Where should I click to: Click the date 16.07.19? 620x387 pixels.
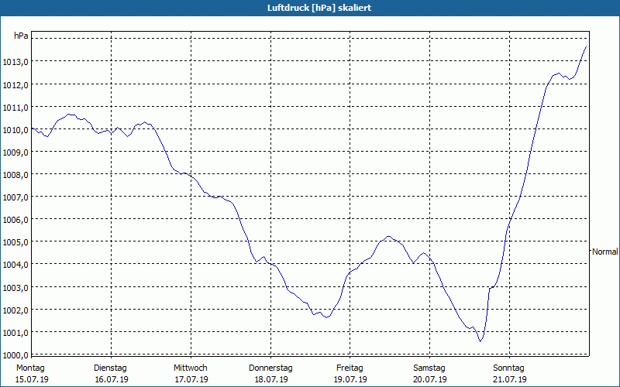coord(112,379)
